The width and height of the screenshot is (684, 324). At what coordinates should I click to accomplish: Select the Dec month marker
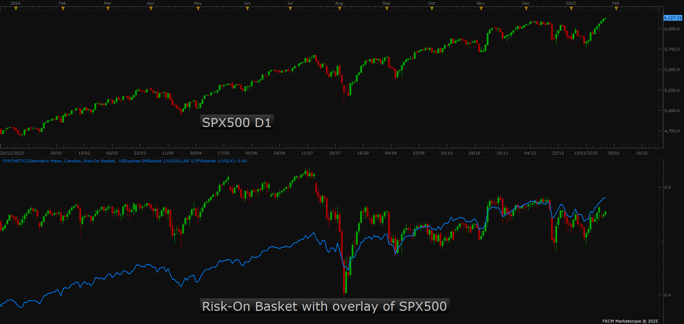[x=526, y=9]
